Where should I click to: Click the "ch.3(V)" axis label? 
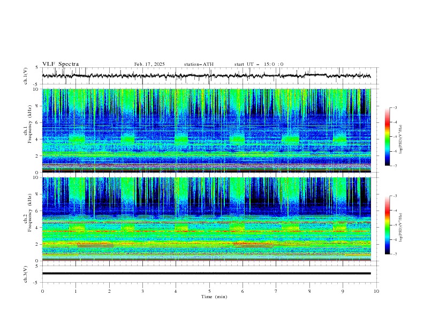pos(26,274)
